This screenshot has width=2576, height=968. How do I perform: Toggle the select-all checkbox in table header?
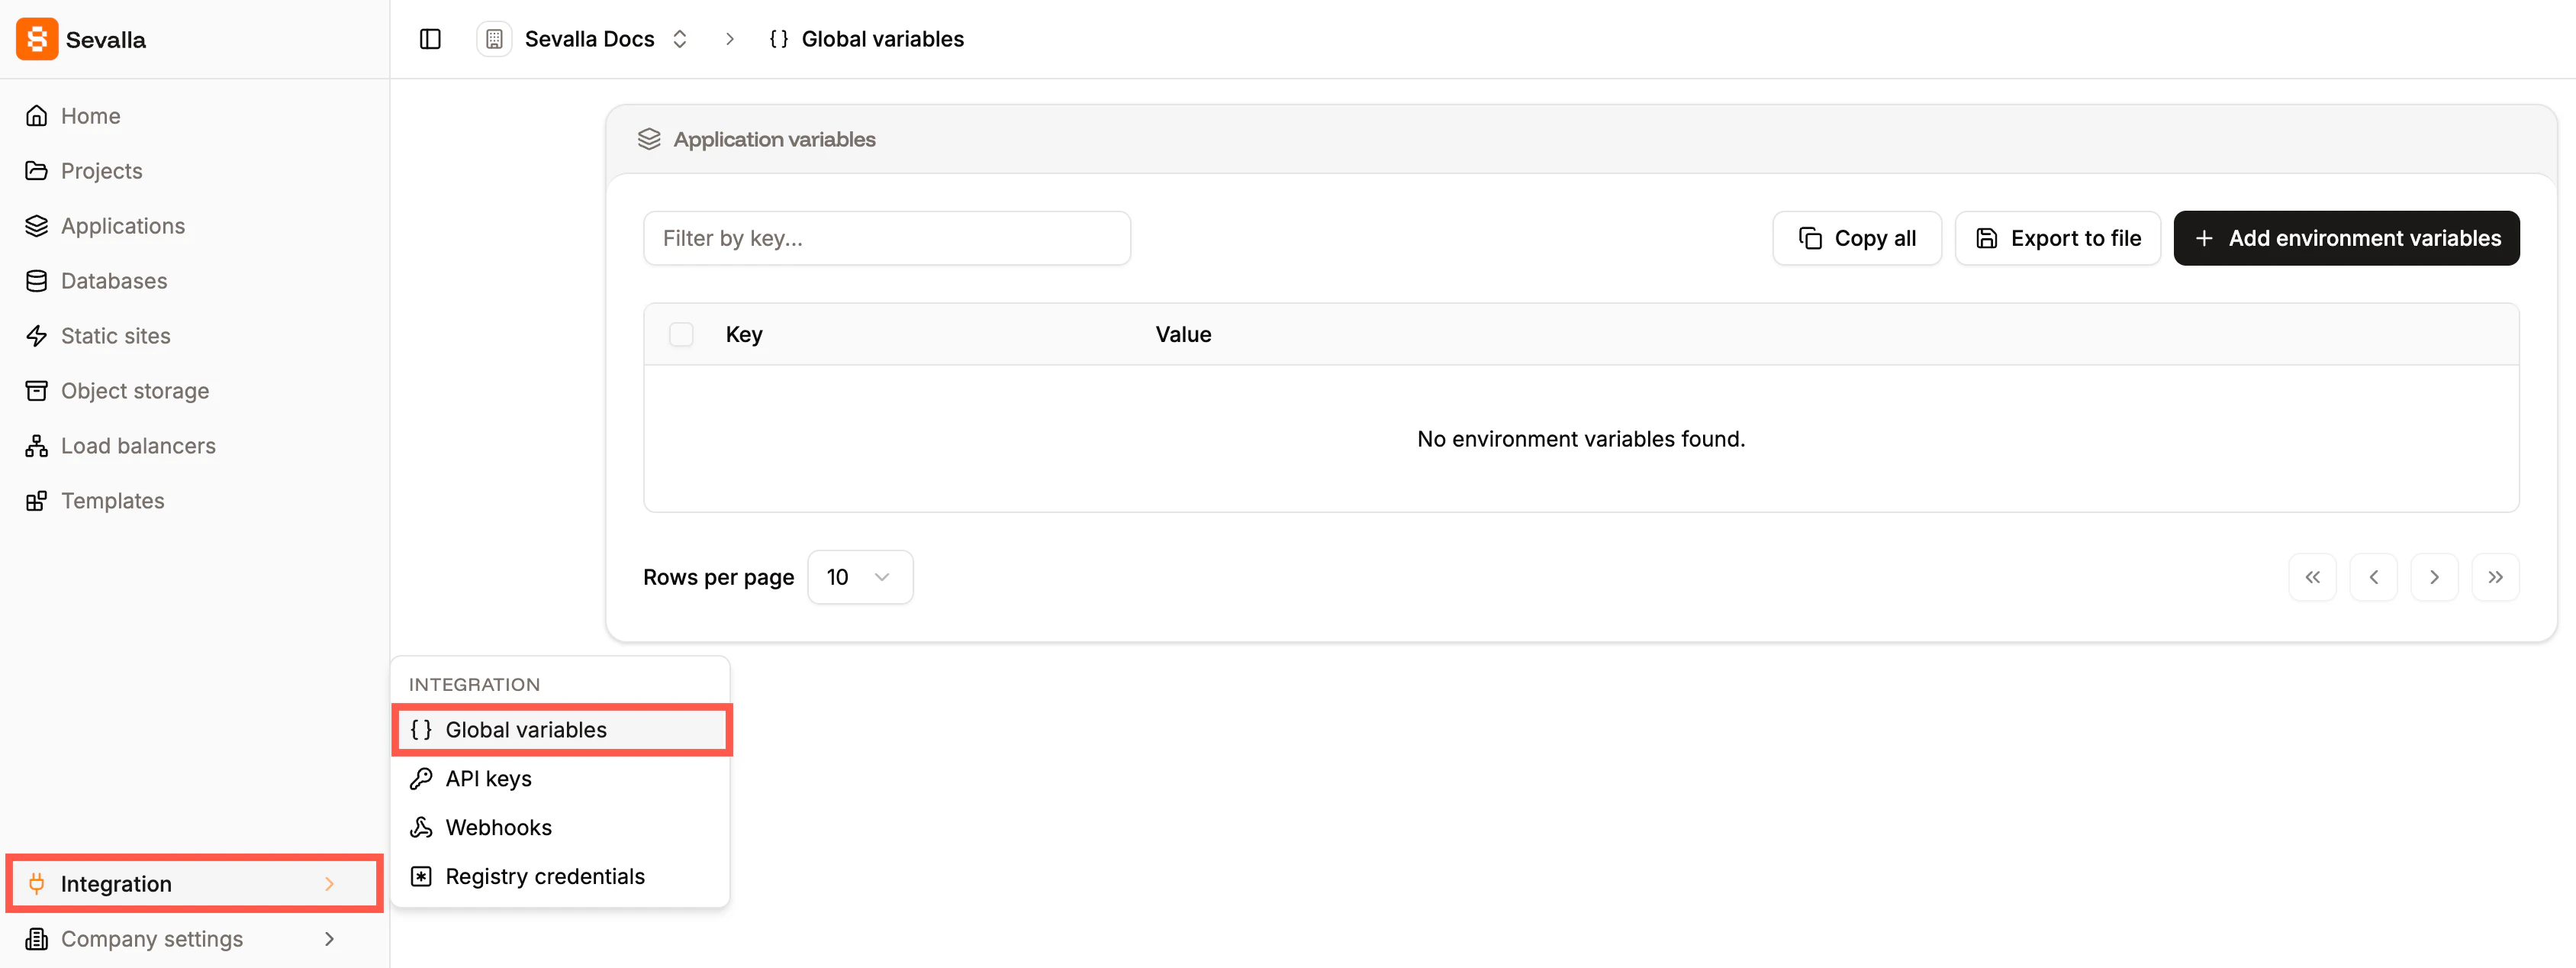(681, 335)
